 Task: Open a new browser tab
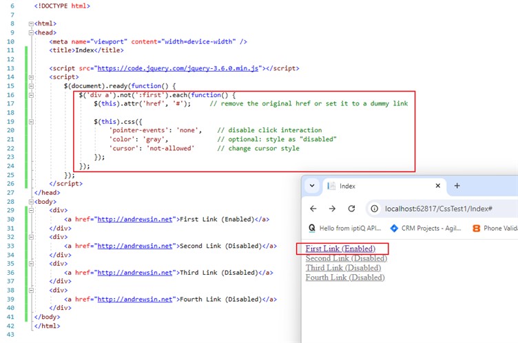coord(457,186)
